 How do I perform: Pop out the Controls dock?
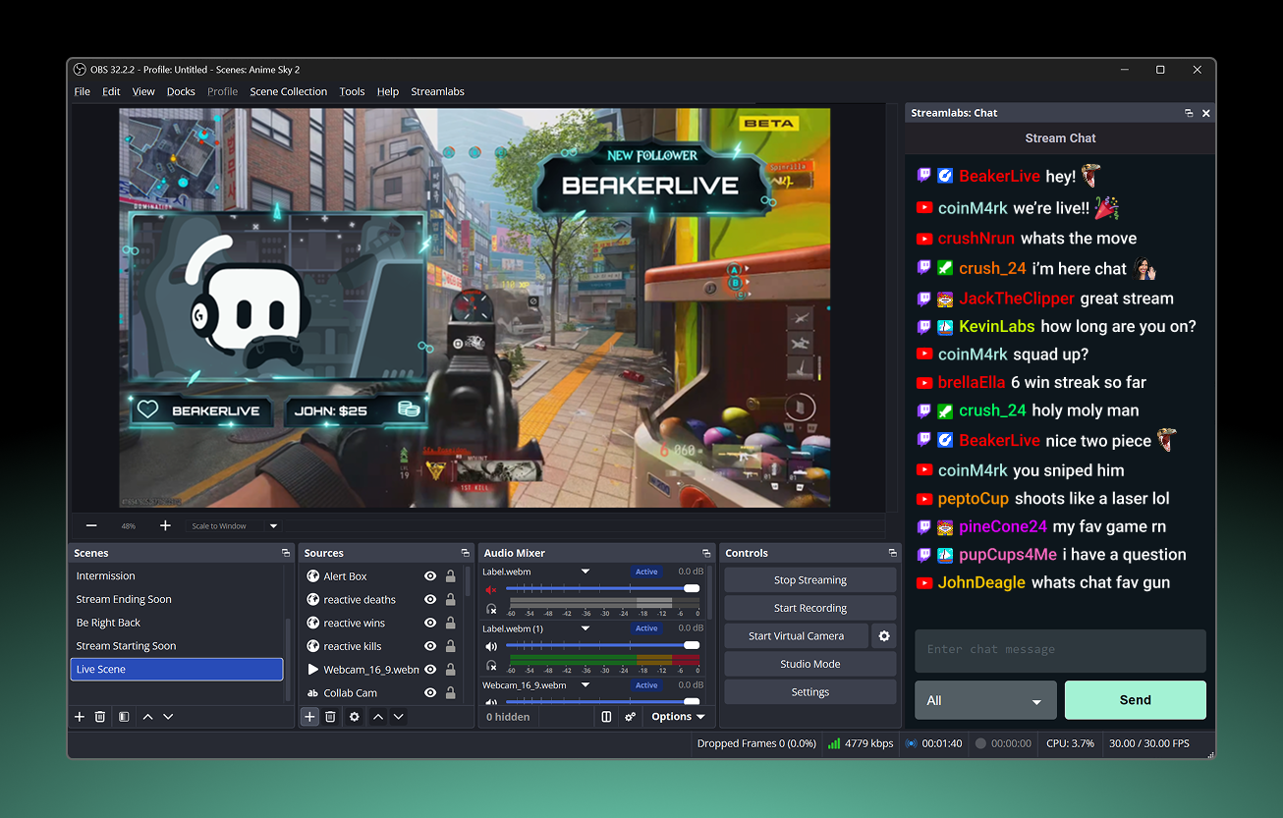(893, 553)
